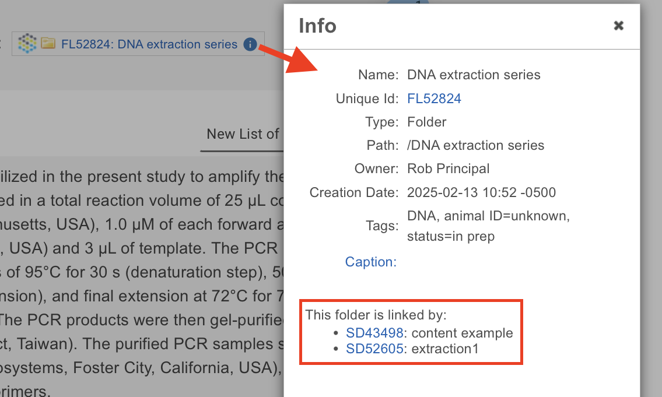Open linked document SD43498
662x397 pixels.
[374, 333]
